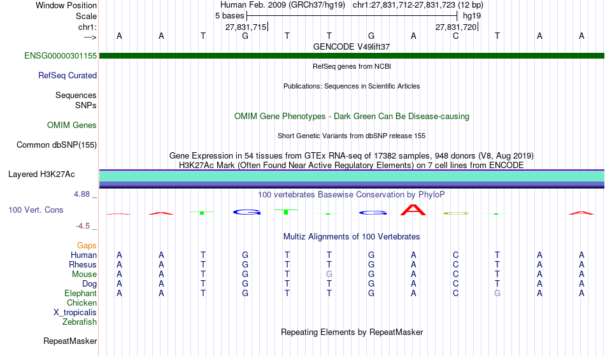Click the ENSG00000301155 gene label
Viewport: 605px width, 356px height.
(x=60, y=55)
